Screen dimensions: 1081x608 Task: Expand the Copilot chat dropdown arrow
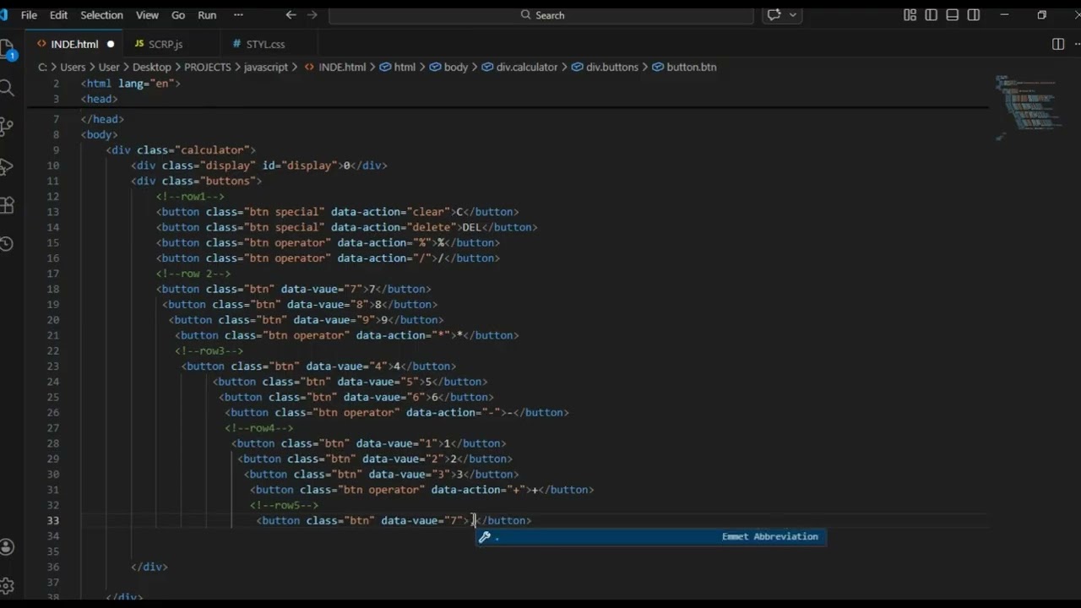coord(792,15)
